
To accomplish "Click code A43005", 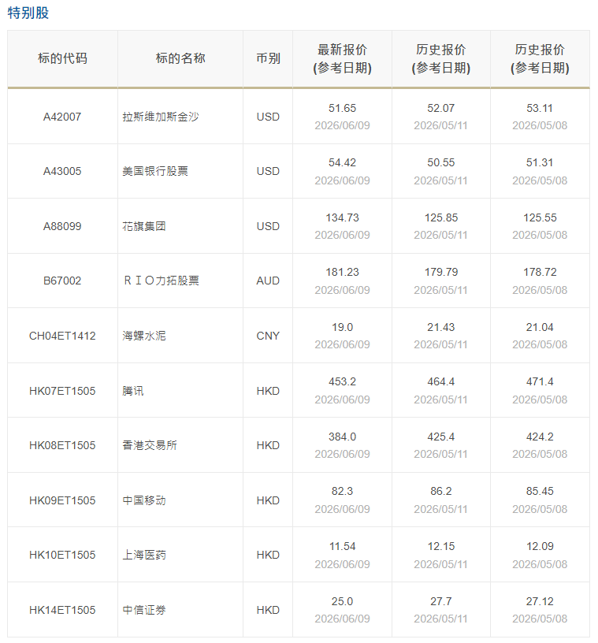I will pyautogui.click(x=62, y=171).
